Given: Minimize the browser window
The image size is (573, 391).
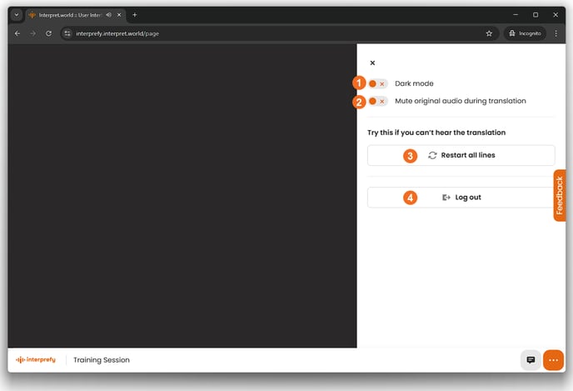Looking at the screenshot, I should click(516, 15).
